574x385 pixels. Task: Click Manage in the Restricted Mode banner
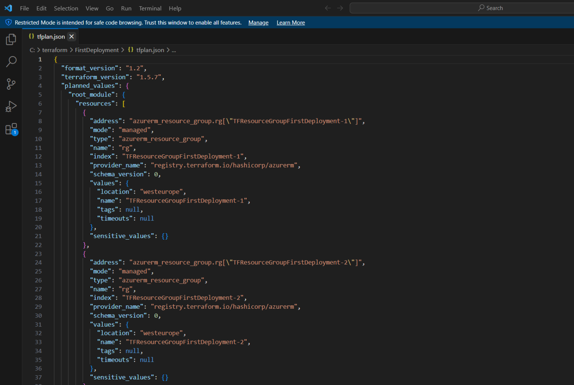258,22
